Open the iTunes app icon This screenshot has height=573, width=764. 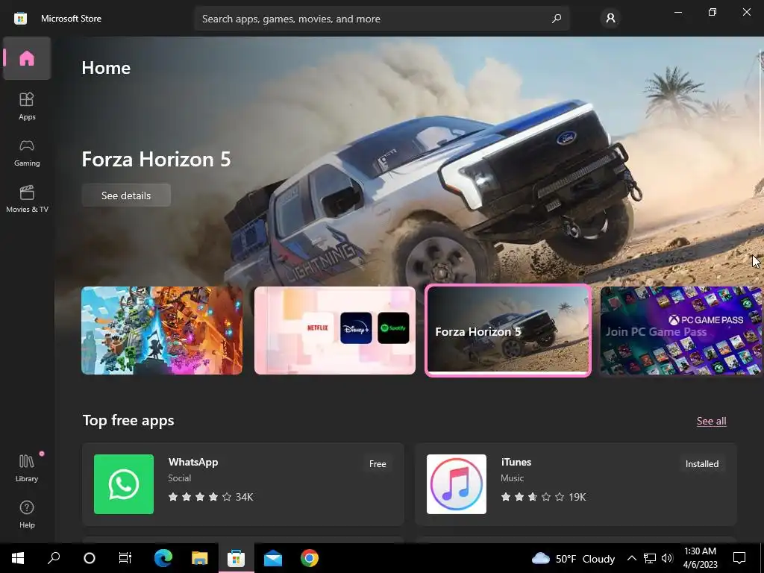coord(457,484)
